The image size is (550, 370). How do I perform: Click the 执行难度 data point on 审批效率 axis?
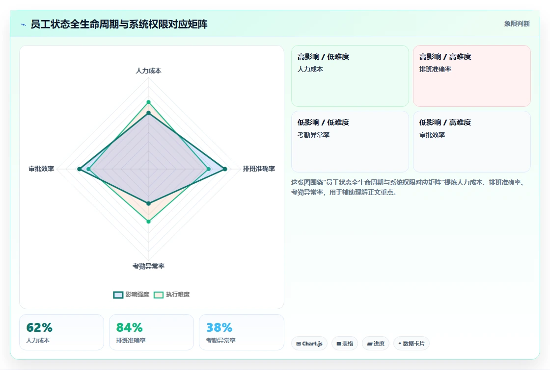pyautogui.click(x=88, y=169)
